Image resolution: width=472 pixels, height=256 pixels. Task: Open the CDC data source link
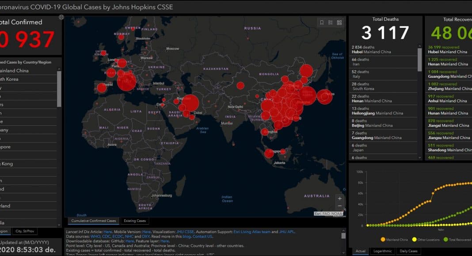click(x=106, y=237)
